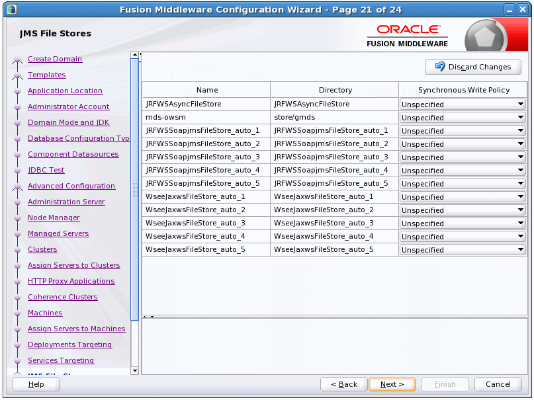The width and height of the screenshot is (534, 400).
Task: Click the Machines step bullet icon
Action: (x=18, y=313)
